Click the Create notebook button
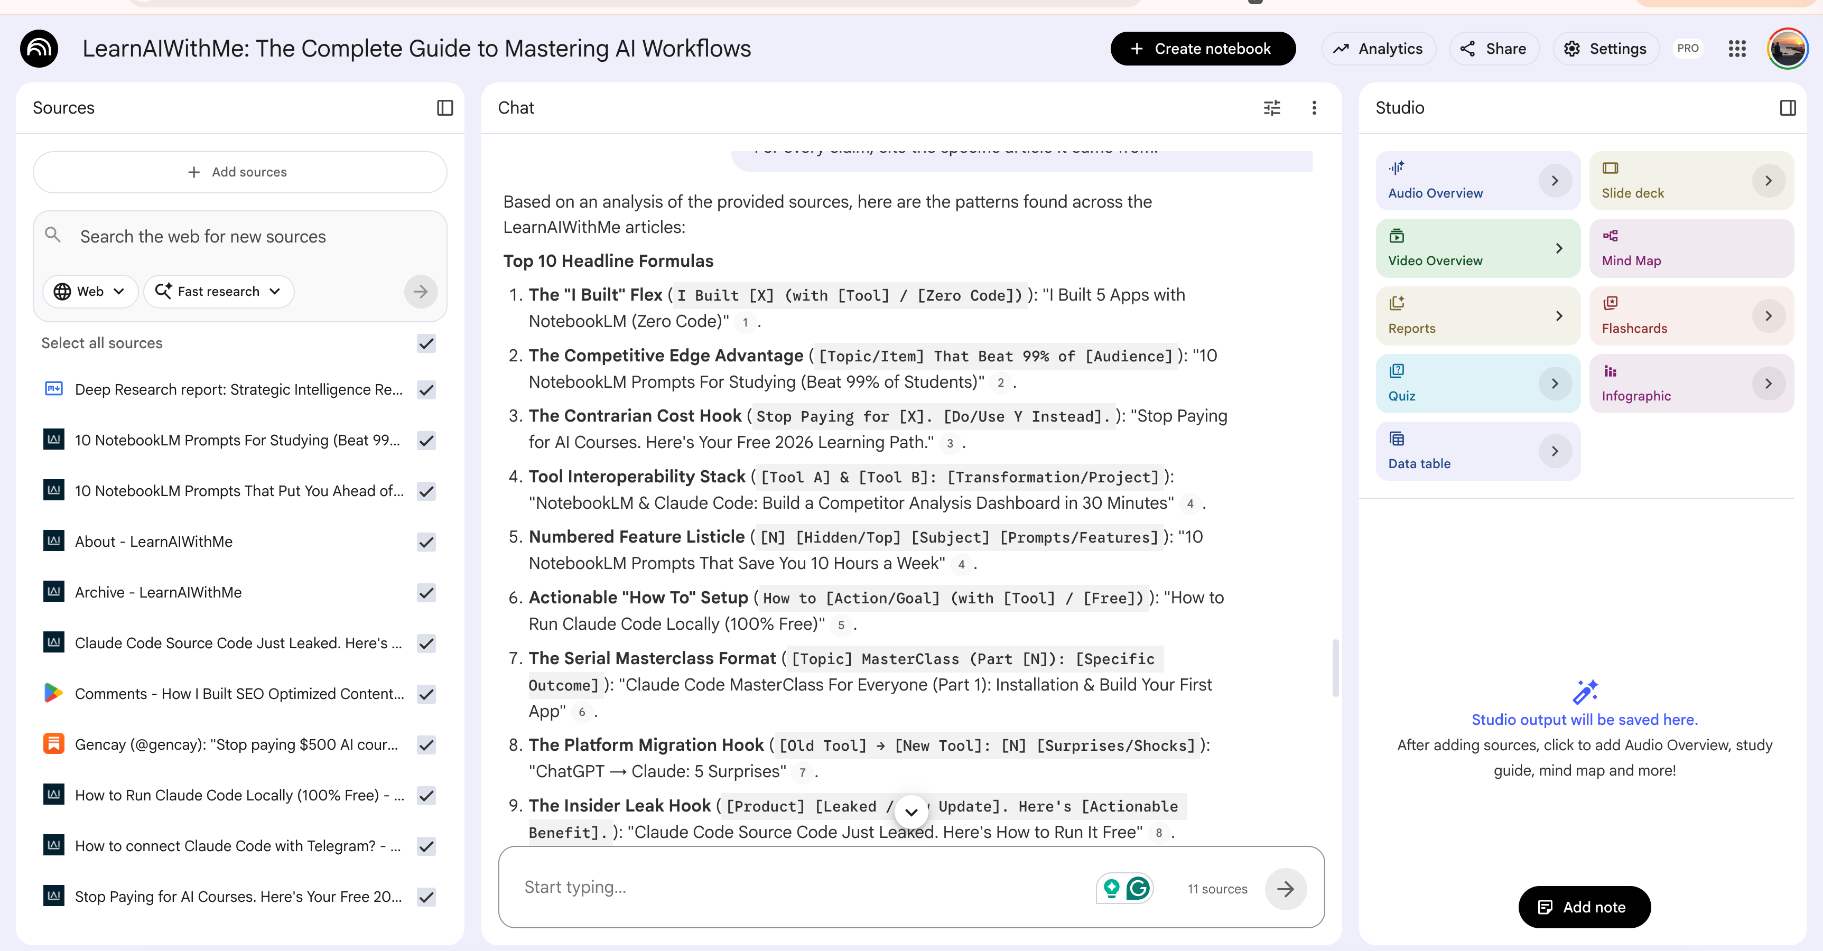Image resolution: width=1823 pixels, height=951 pixels. pos(1202,49)
